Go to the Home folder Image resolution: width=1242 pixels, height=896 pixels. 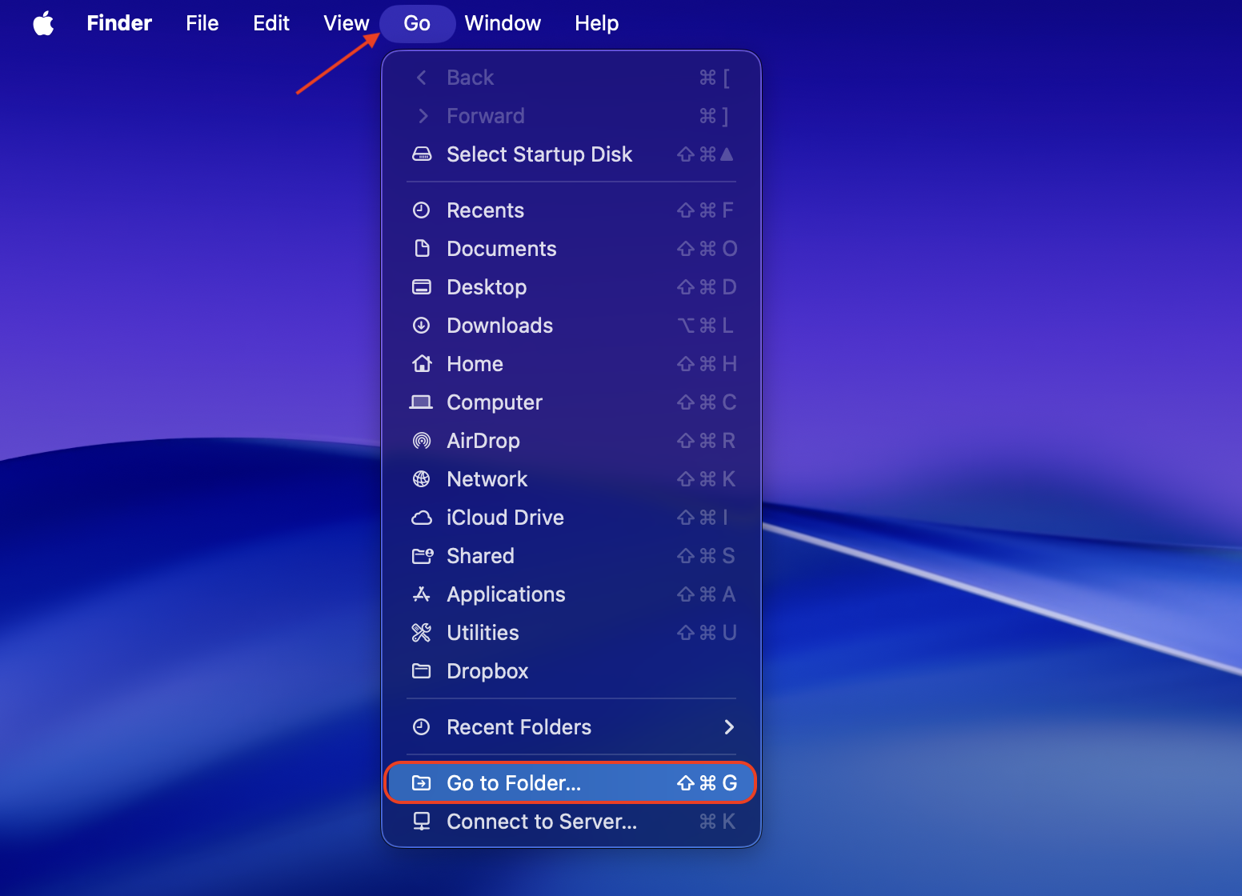pos(571,364)
